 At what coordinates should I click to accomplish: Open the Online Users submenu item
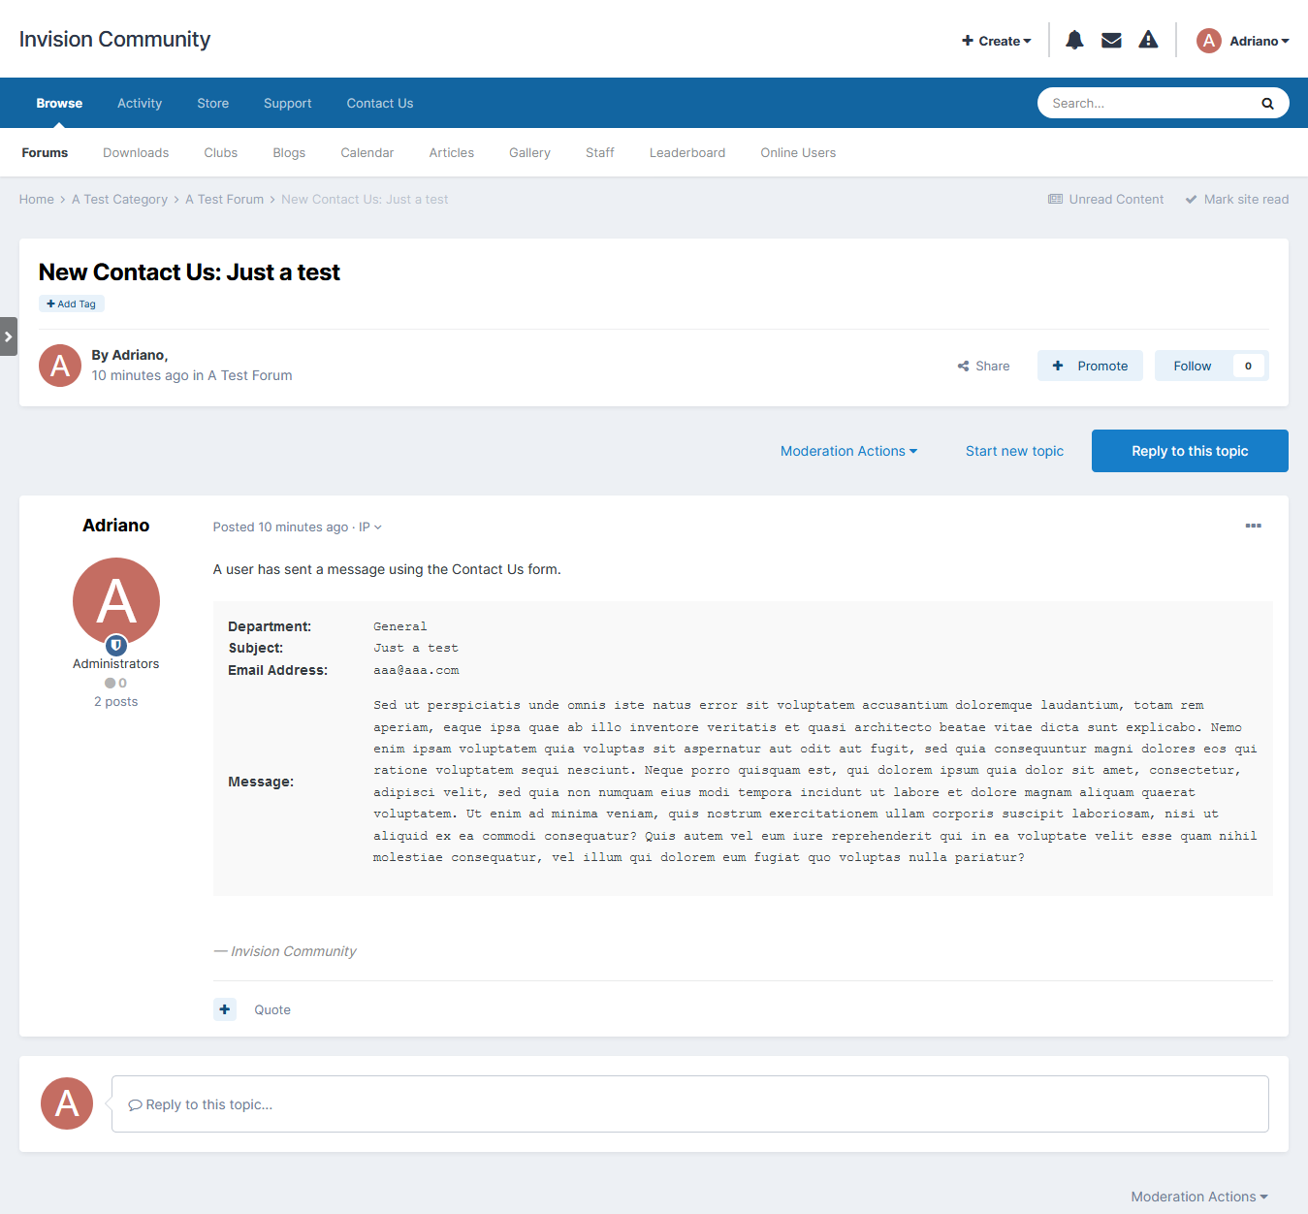798,153
